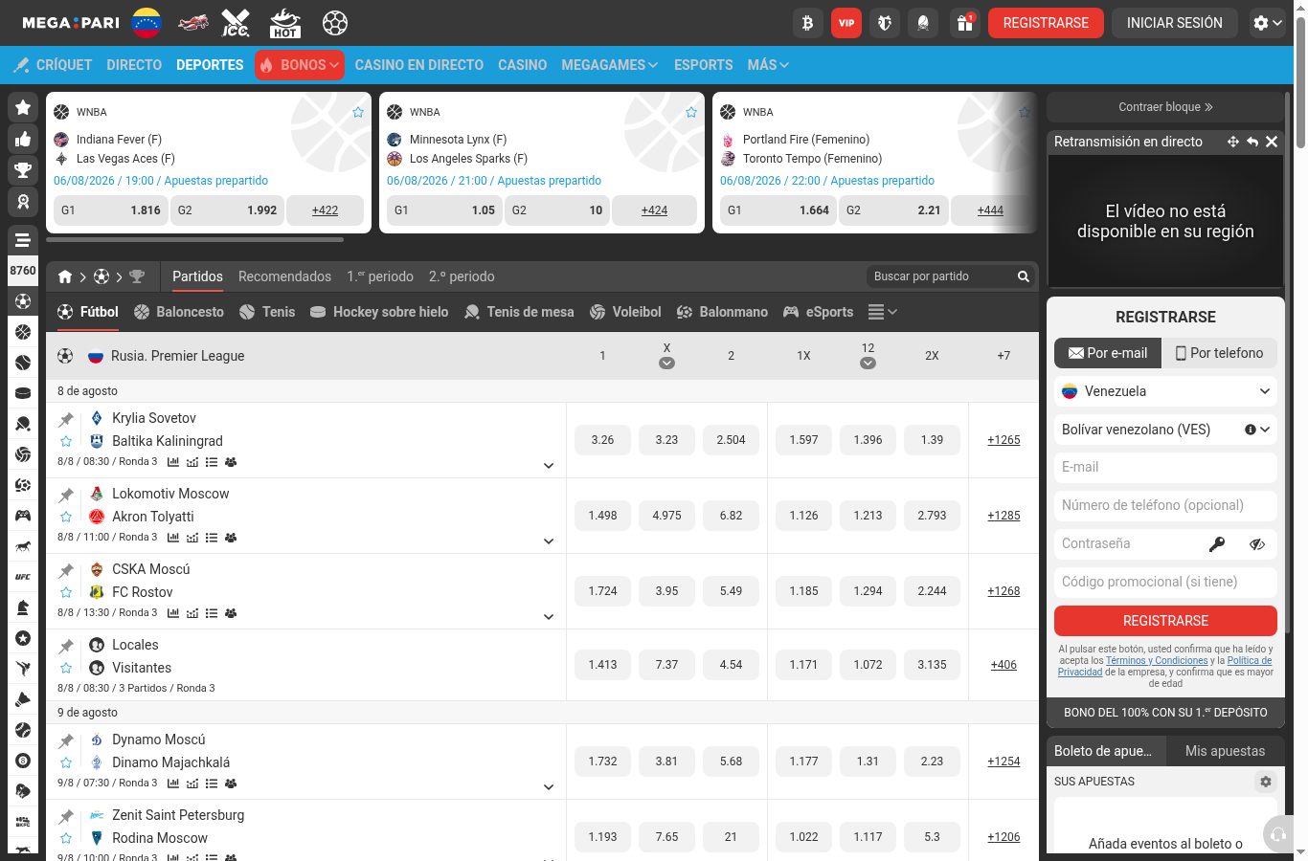Click INICIAR SESIÓN button
This screenshot has height=861, width=1308.
tap(1175, 23)
